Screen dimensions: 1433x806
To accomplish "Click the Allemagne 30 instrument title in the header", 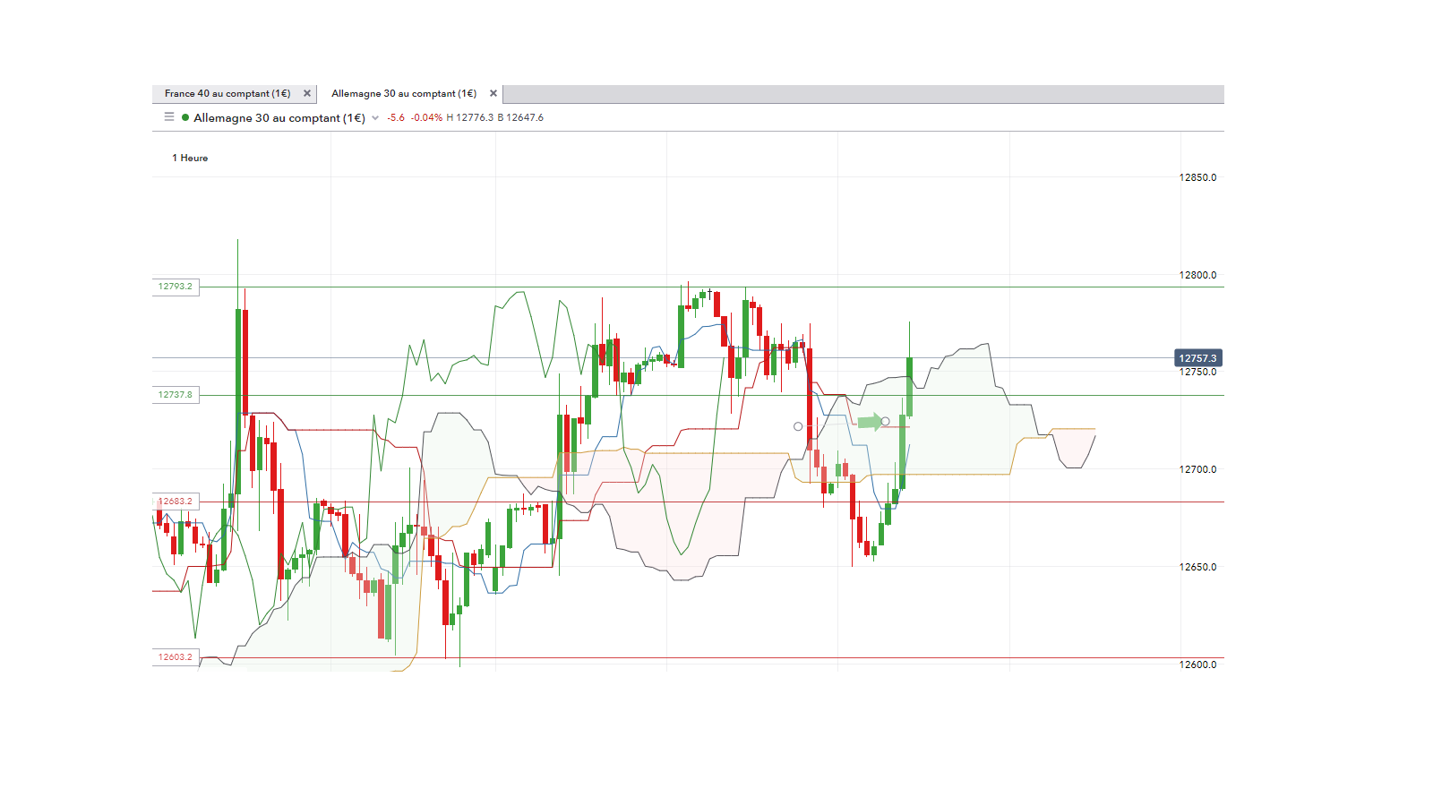I will pos(279,117).
